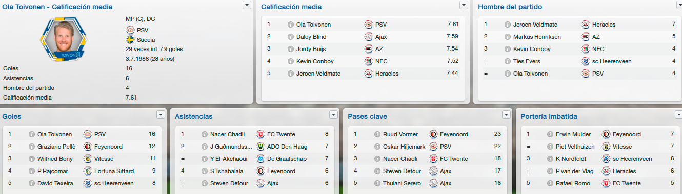This screenshot has width=682, height=194.
Task: Click info icon next to Erwin Mulder
Action: tap(550, 134)
